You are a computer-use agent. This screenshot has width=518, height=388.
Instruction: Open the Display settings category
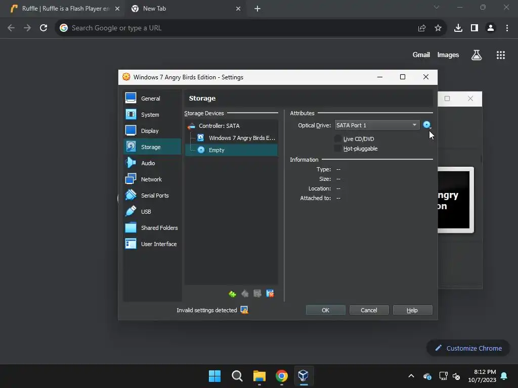(152, 131)
